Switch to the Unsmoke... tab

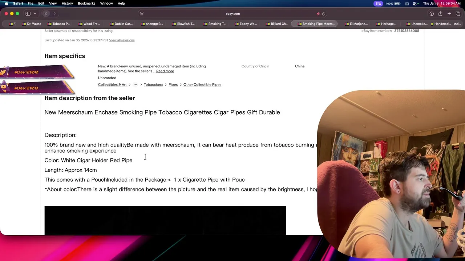(416, 24)
